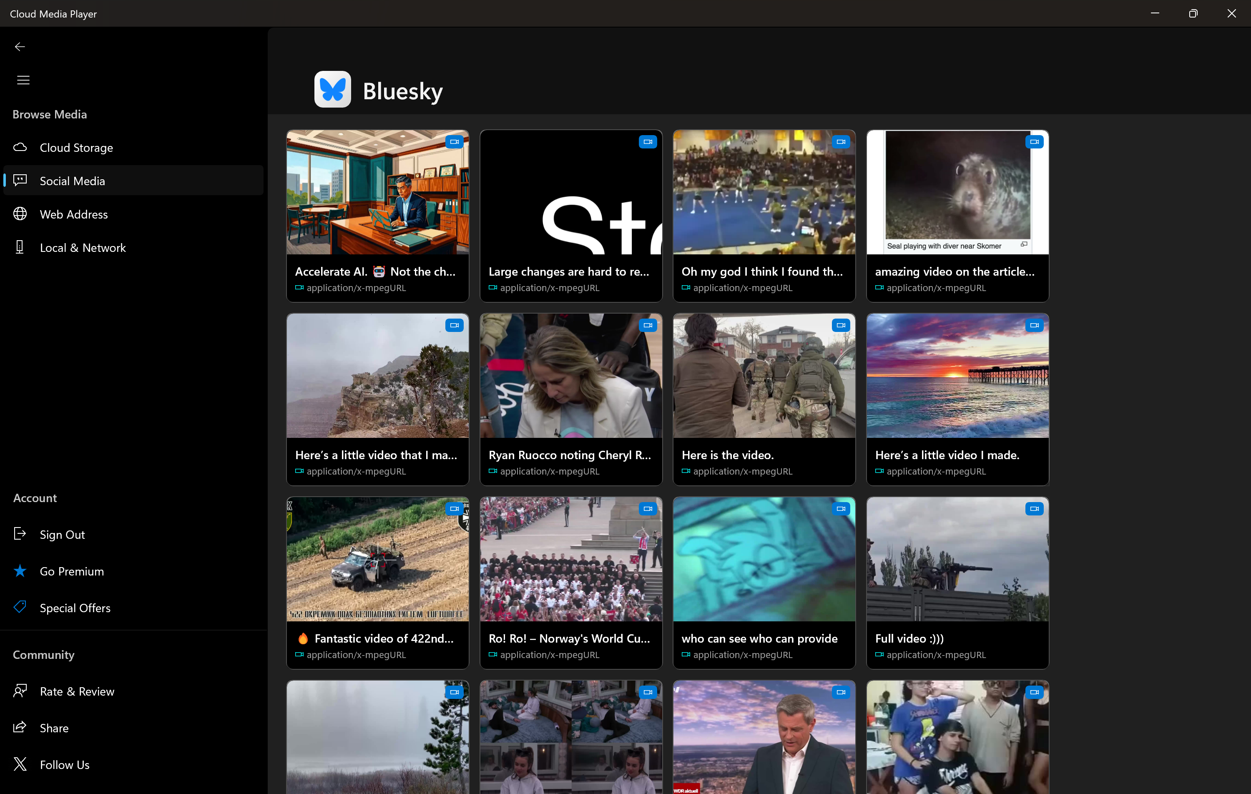
Task: Choose Go Premium
Action: coord(133,571)
